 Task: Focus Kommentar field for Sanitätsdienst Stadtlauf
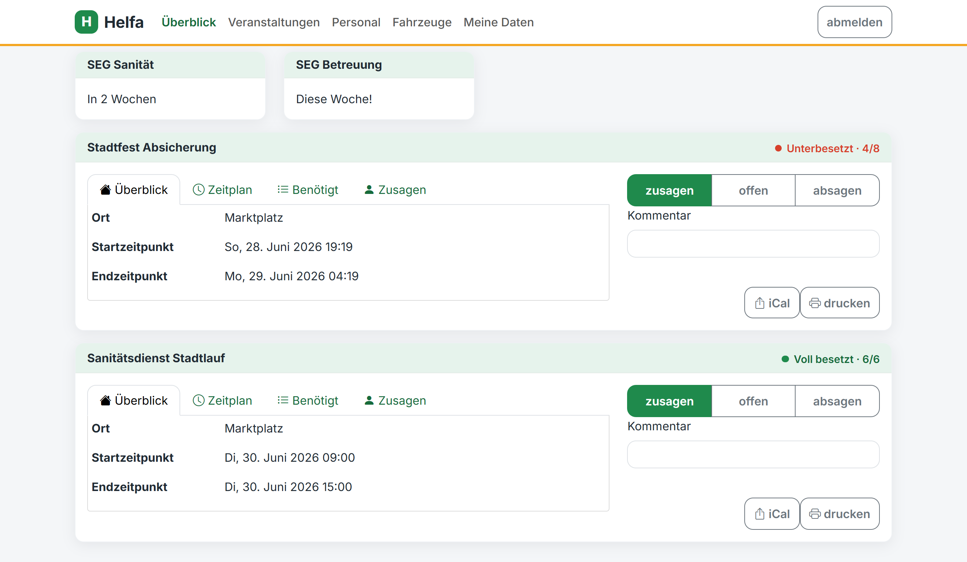[753, 455]
